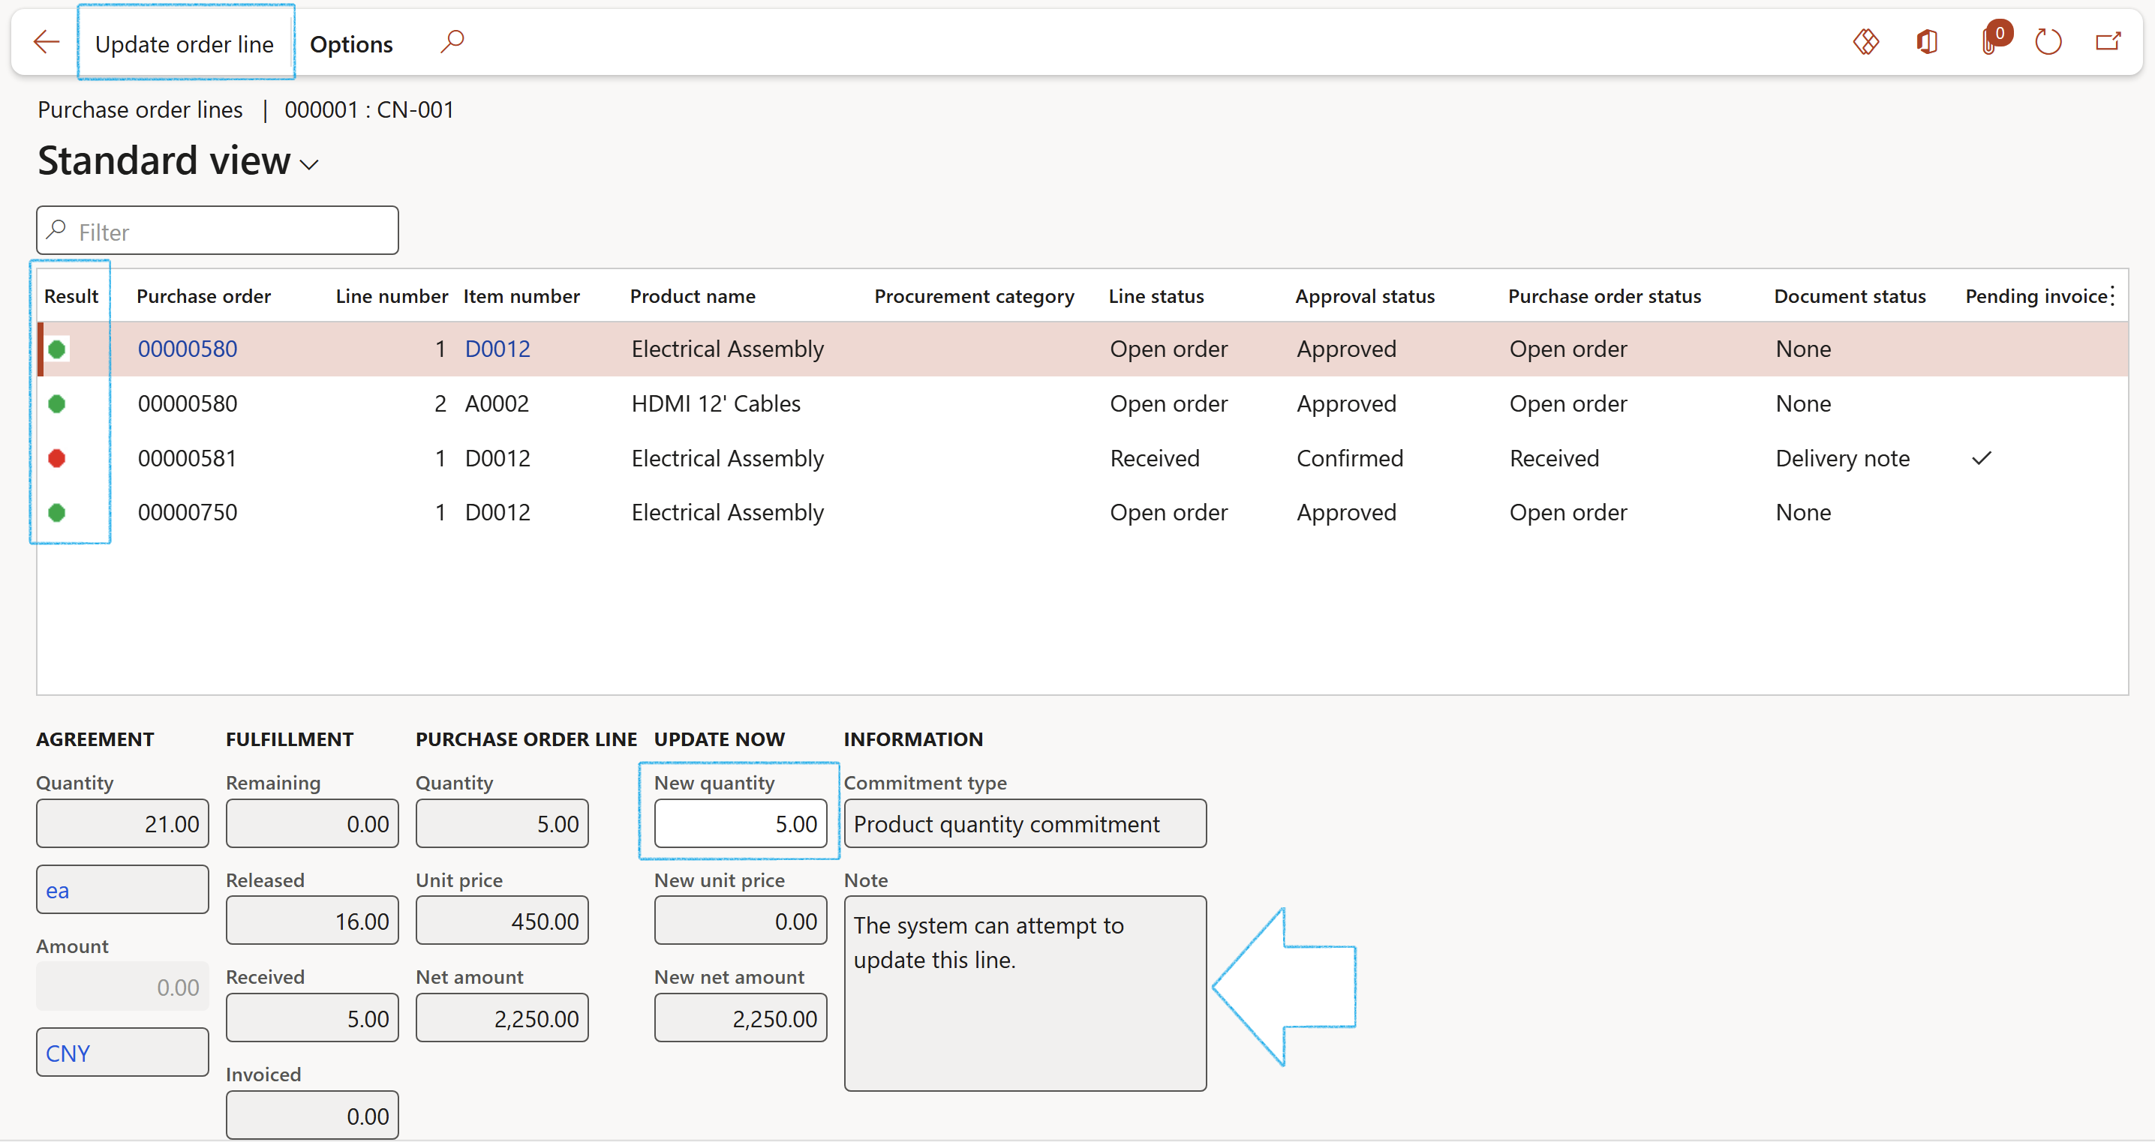Click the back arrow icon
This screenshot has width=2155, height=1142.
[x=47, y=42]
